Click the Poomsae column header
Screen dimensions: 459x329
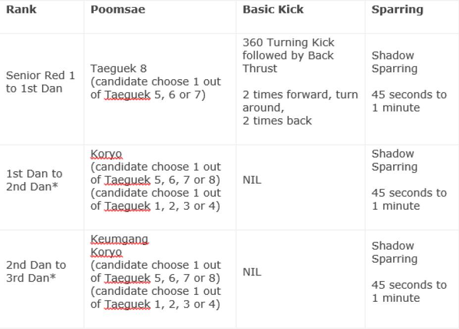(x=118, y=10)
